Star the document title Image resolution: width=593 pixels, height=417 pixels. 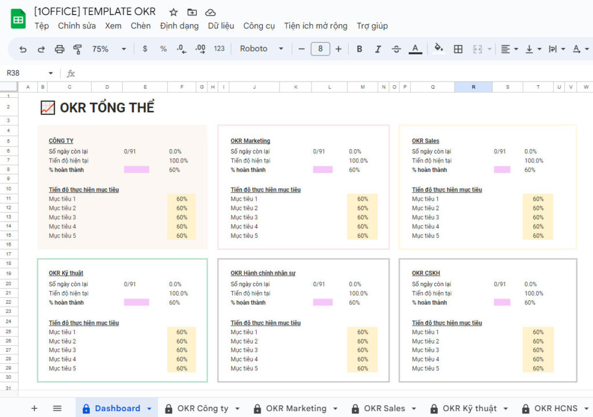(174, 13)
